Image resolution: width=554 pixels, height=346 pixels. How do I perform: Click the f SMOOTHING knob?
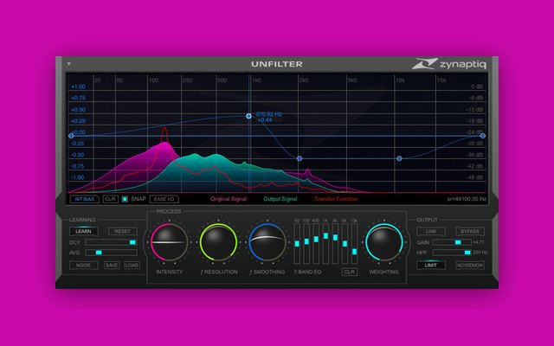click(267, 242)
